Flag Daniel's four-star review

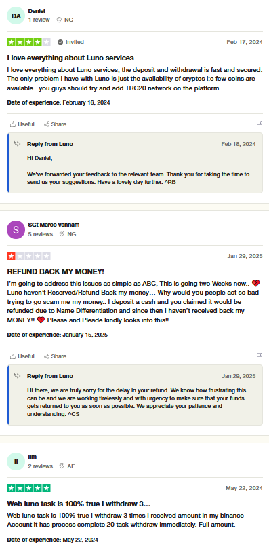pos(259,124)
